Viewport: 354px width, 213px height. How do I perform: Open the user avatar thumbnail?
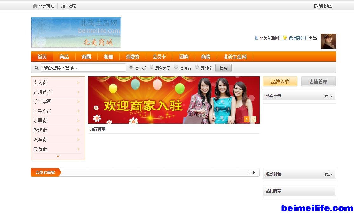click(328, 41)
